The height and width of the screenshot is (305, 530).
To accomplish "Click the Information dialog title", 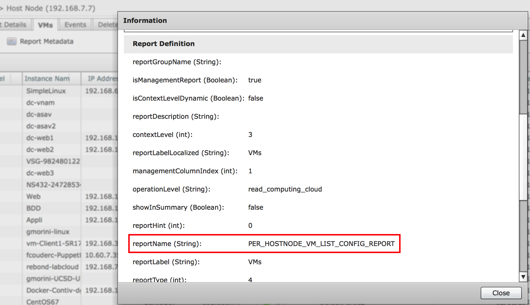I will point(145,21).
